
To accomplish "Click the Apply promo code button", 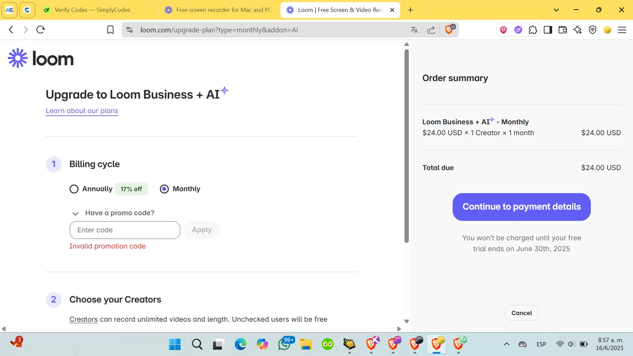I will (x=202, y=230).
